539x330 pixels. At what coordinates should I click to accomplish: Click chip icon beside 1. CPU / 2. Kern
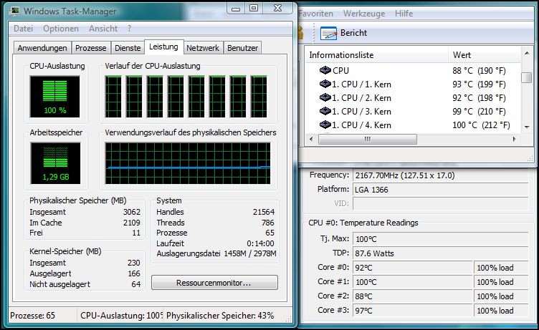tap(325, 97)
